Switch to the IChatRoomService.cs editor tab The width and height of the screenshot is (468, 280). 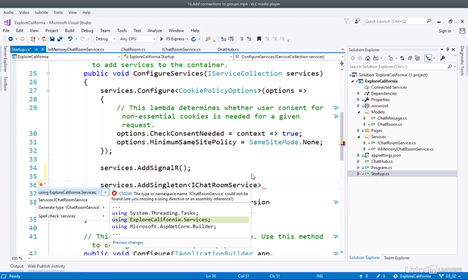click(181, 50)
